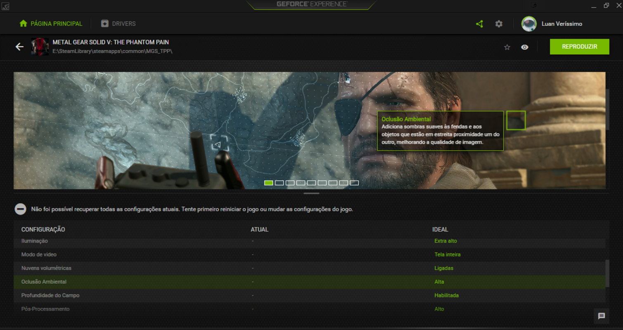The height and width of the screenshot is (330, 623).
Task: Click the page scrollbar beside screenshot
Action: click(x=607, y=109)
